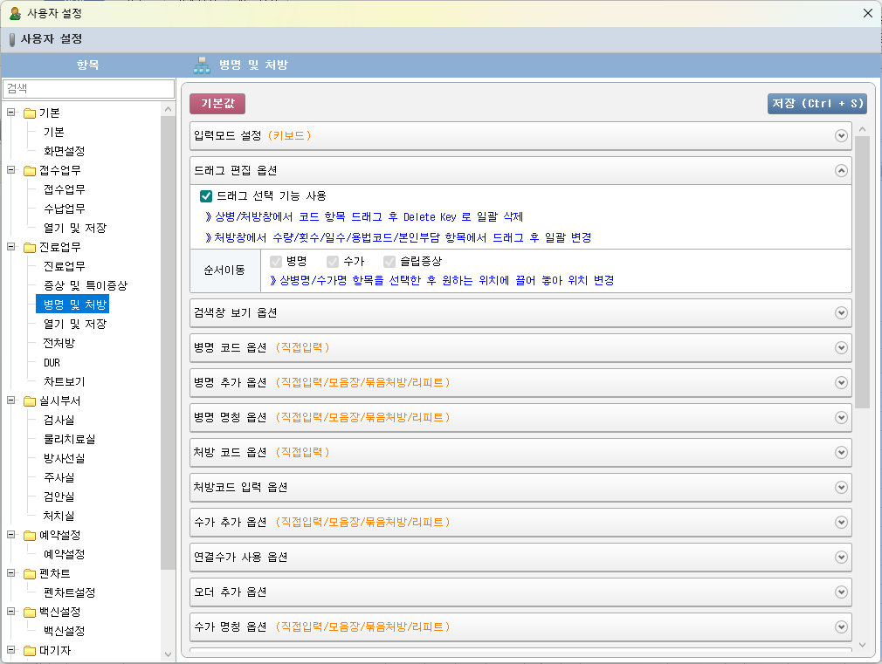
Task: Click the 대기자 folder icon
Action: tap(30, 650)
